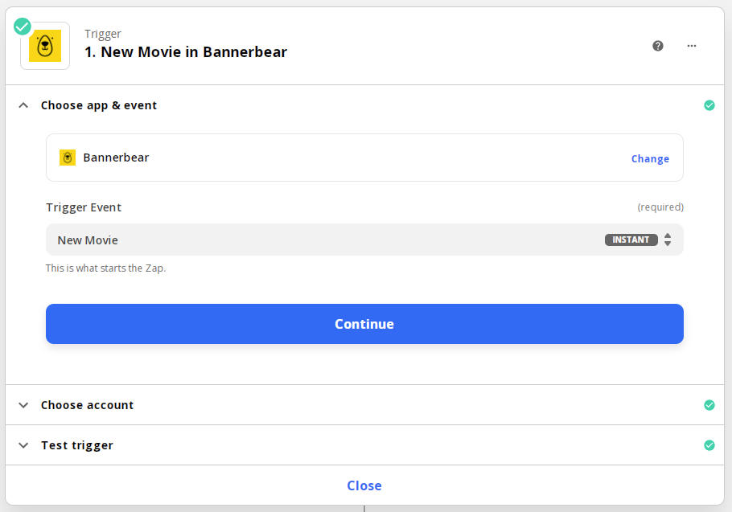Click green status check beside Choose account
Screen dimensions: 732x512
709,405
